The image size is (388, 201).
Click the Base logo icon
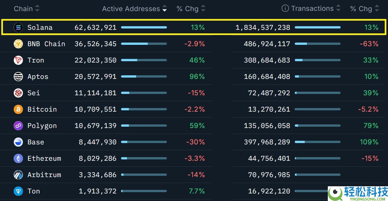[18, 142]
